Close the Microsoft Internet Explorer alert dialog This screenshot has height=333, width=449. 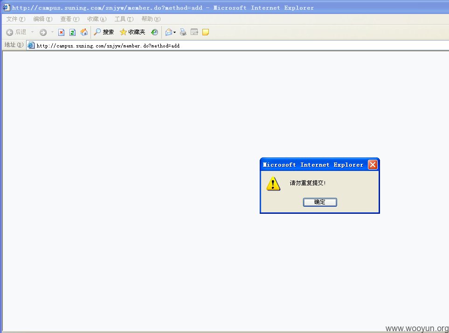coord(373,165)
